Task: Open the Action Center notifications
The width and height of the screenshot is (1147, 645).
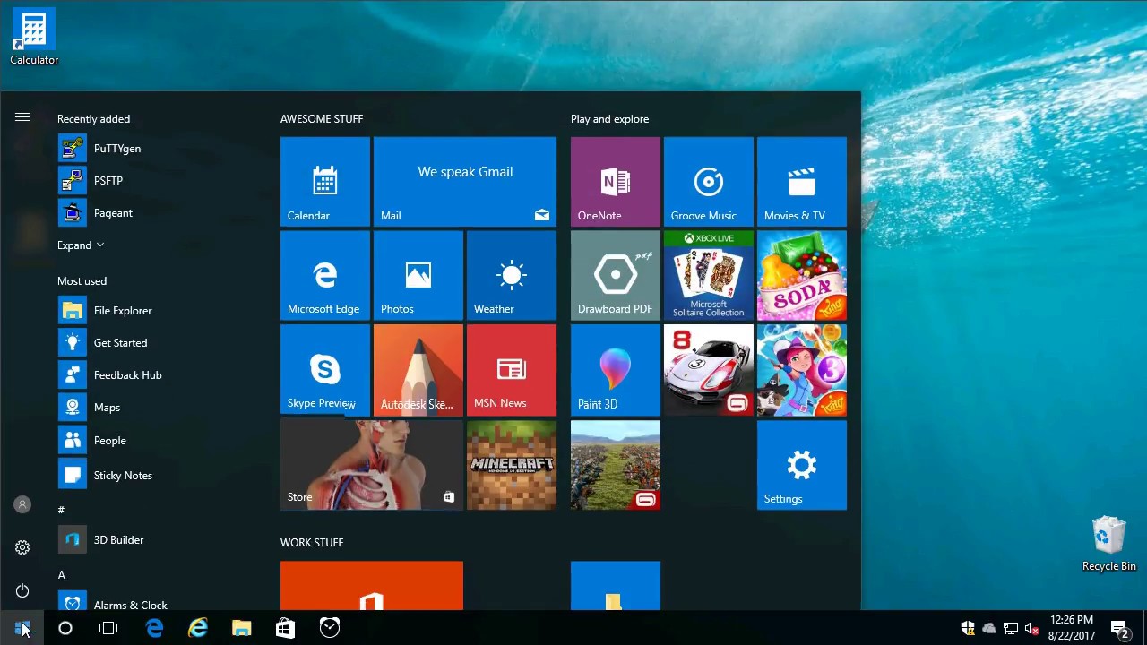Action: [1119, 628]
